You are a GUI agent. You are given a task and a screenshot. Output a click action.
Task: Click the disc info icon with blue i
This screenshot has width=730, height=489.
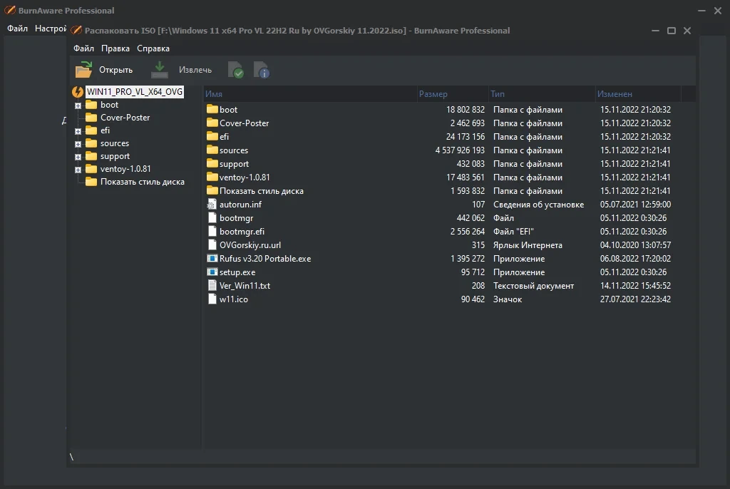click(261, 70)
